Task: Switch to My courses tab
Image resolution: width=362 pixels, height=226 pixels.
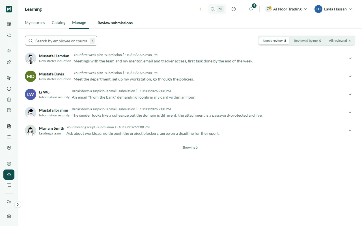Action: (35, 23)
